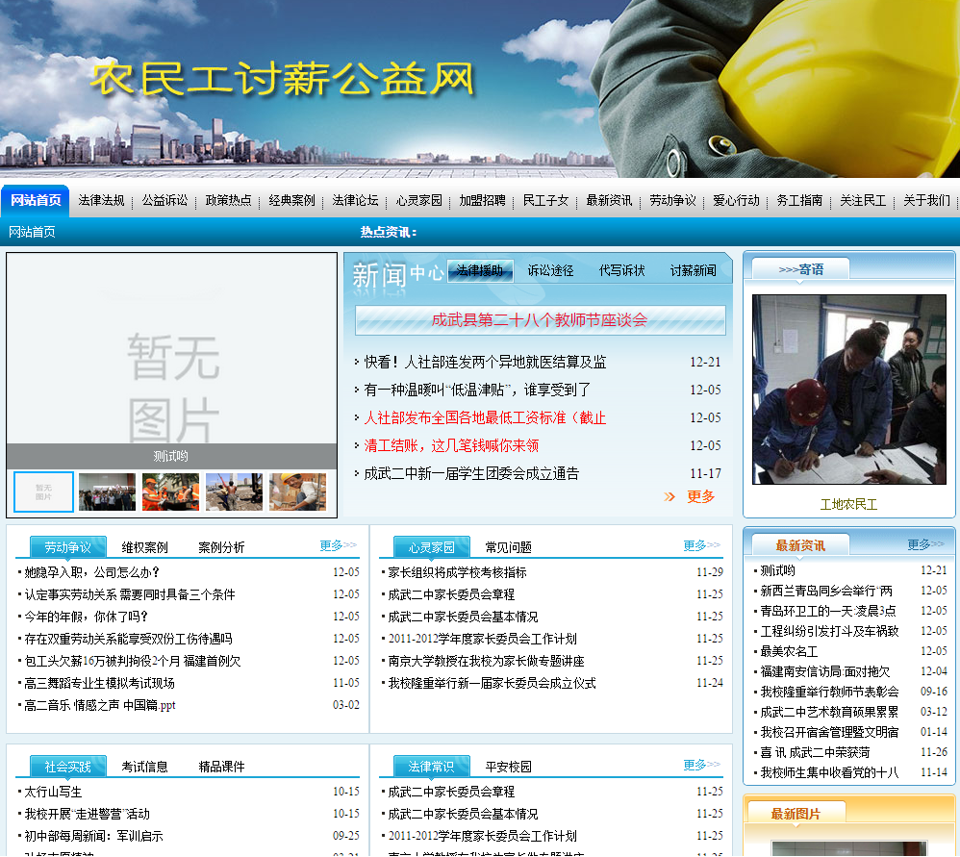The width and height of the screenshot is (960, 857).
Task: Switch to 心灵家园 panel tab
Action: click(x=432, y=546)
